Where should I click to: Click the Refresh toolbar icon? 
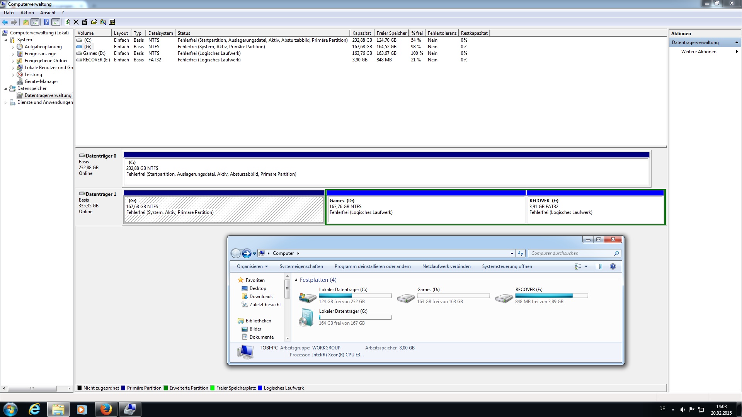coord(67,22)
